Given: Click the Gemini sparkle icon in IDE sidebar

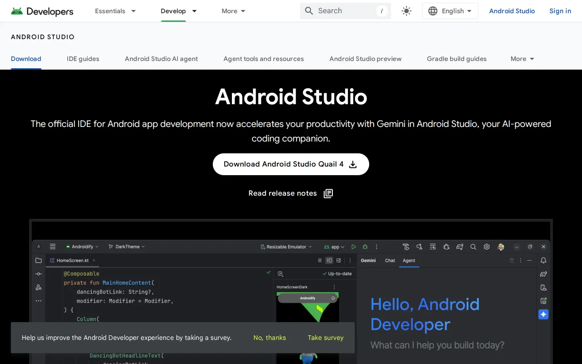Looking at the screenshot, I should pyautogui.click(x=543, y=314).
